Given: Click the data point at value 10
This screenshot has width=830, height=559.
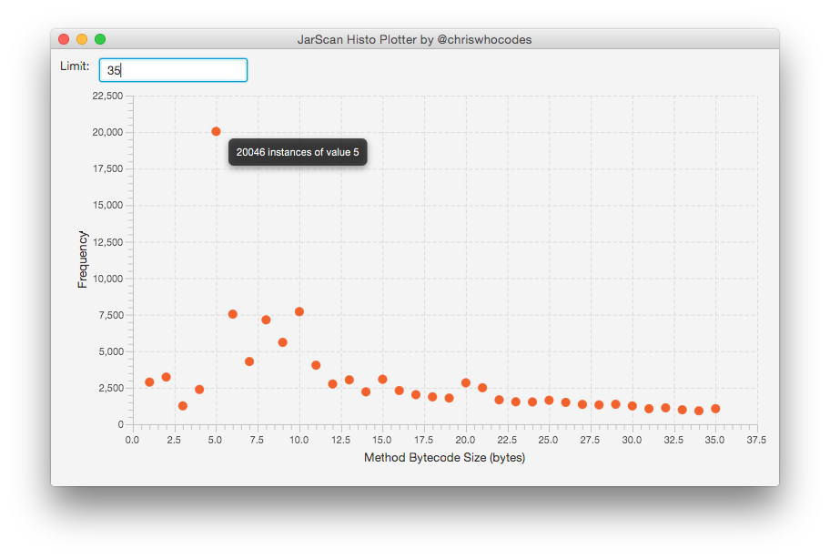Looking at the screenshot, I should [x=299, y=311].
